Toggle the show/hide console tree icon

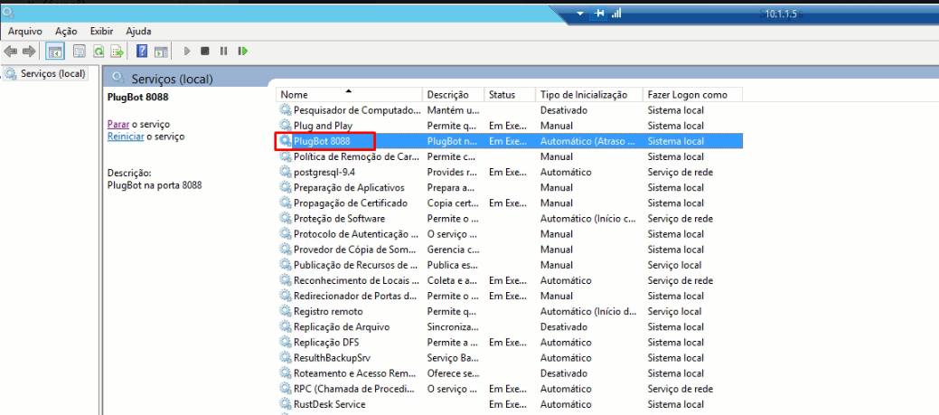[54, 52]
